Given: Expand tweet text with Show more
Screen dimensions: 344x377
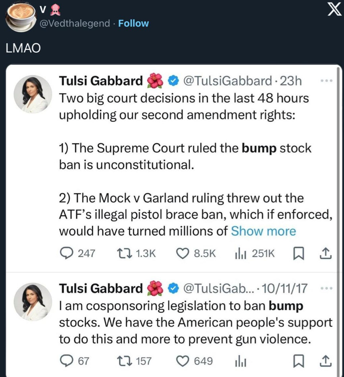Looking at the screenshot, I should (263, 231).
